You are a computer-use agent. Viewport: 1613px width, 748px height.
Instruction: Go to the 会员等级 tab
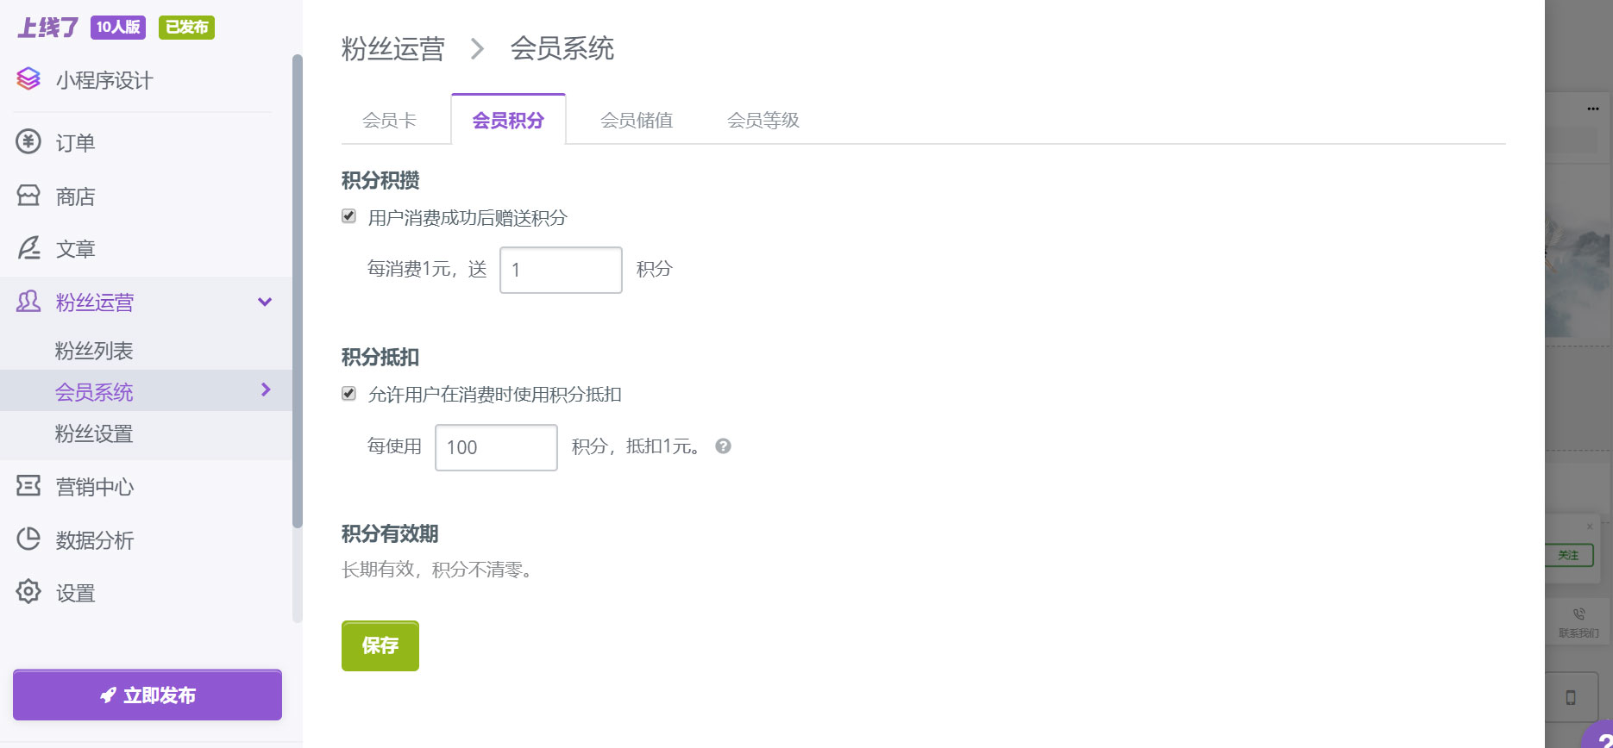point(763,120)
